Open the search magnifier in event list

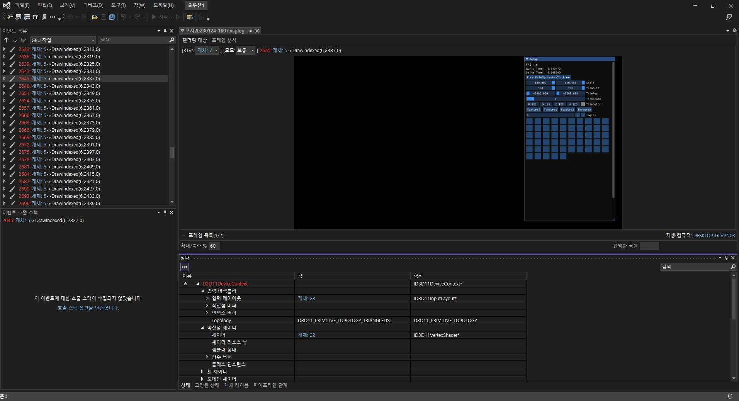point(171,40)
